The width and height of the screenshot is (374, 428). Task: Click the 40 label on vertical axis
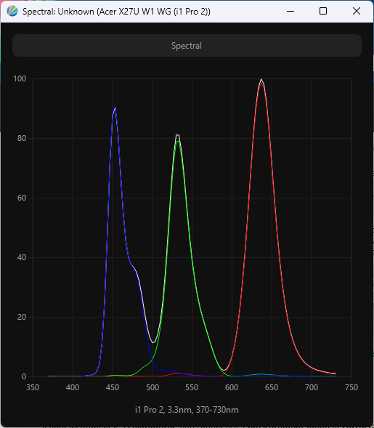coord(22,257)
